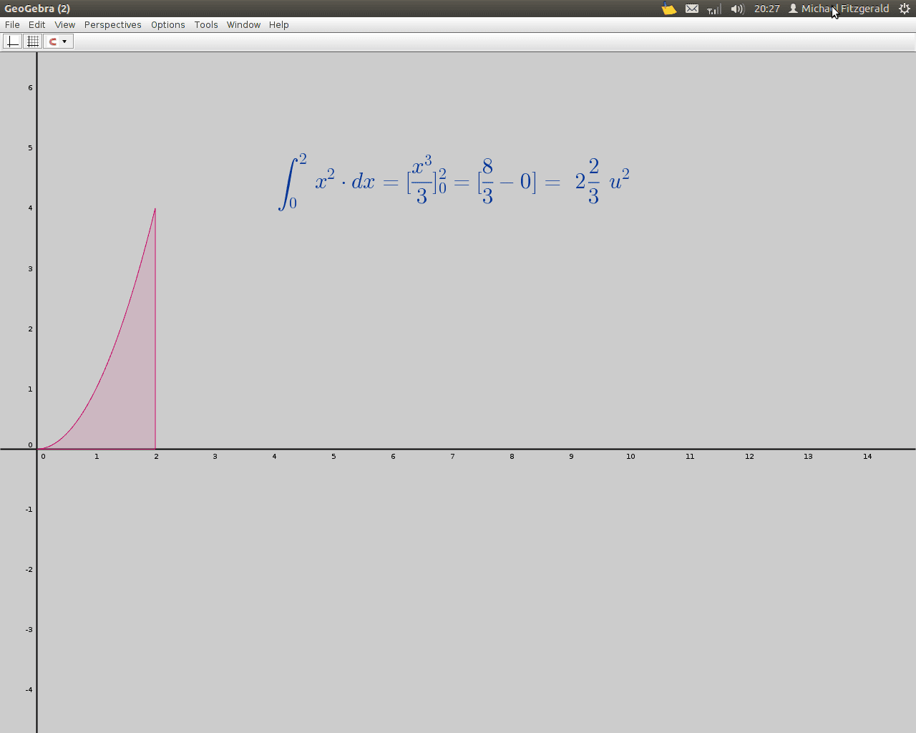916x733 pixels.
Task: Toggle the axes display button
Action: coord(13,42)
